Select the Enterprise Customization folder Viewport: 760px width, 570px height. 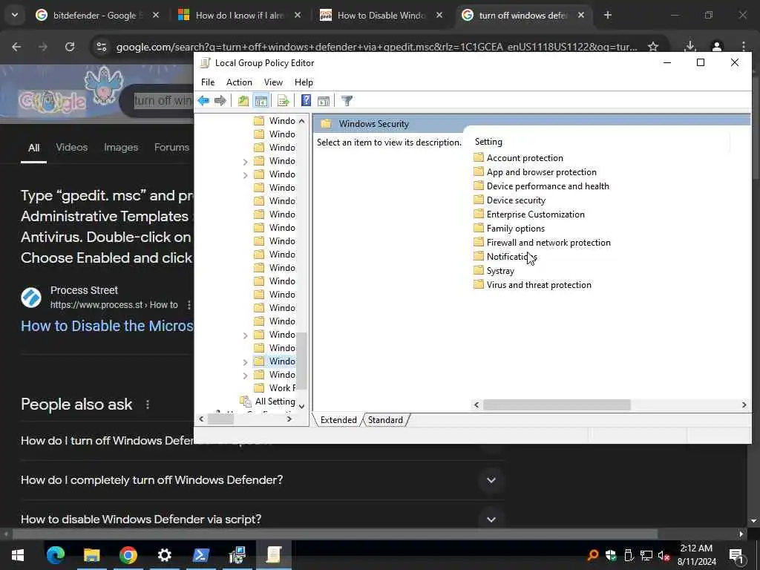528,214
